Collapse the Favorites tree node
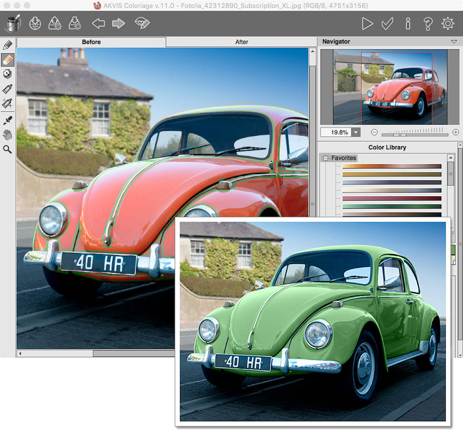This screenshot has width=463, height=430. (326, 158)
